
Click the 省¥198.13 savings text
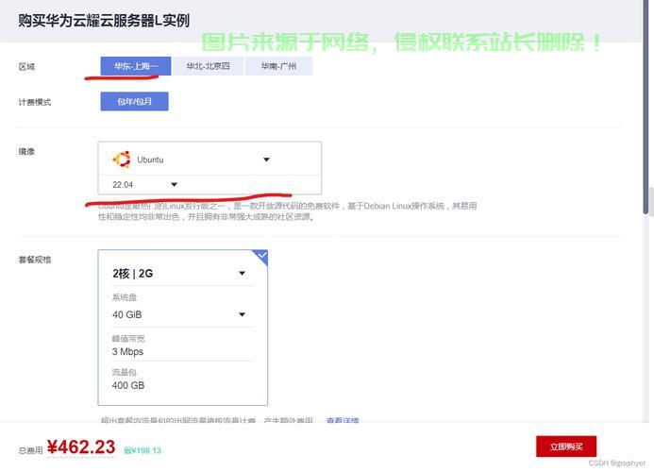(x=143, y=450)
